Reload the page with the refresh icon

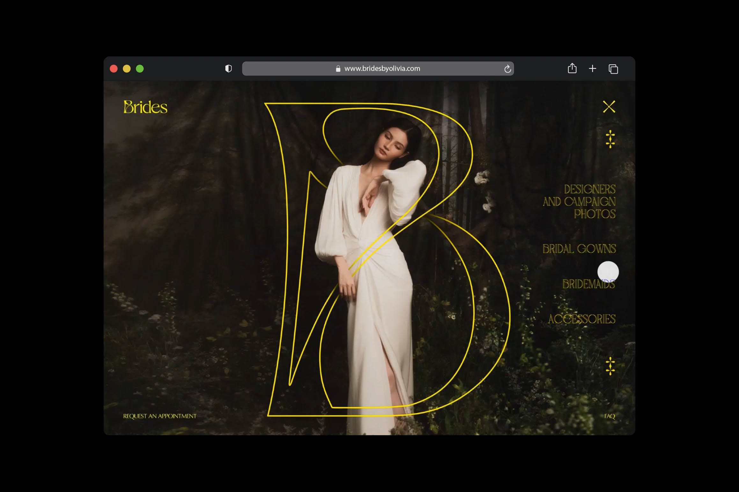point(507,69)
